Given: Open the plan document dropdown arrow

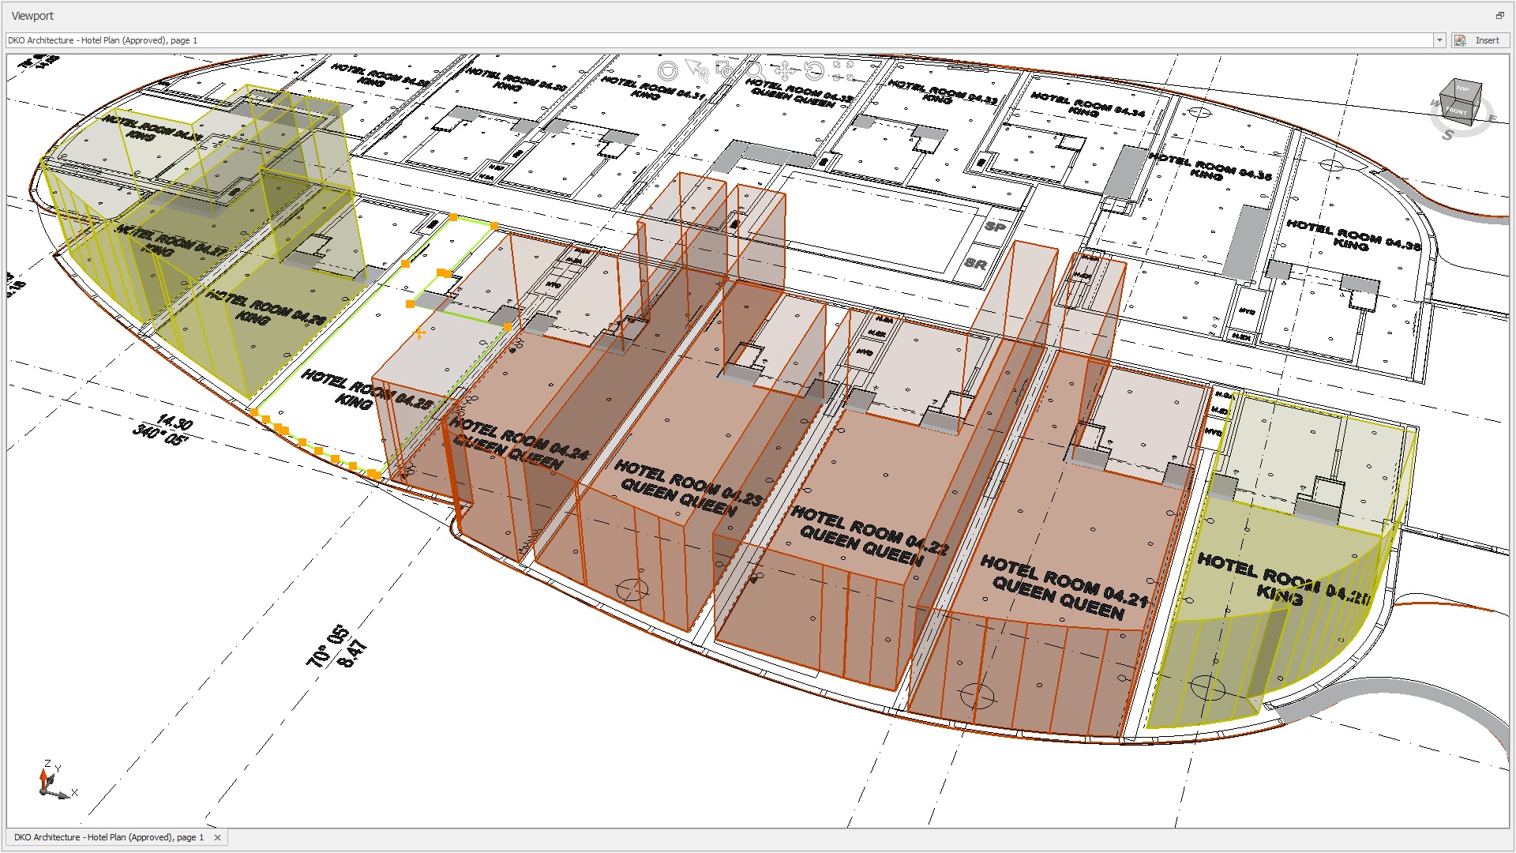Looking at the screenshot, I should (x=1439, y=40).
